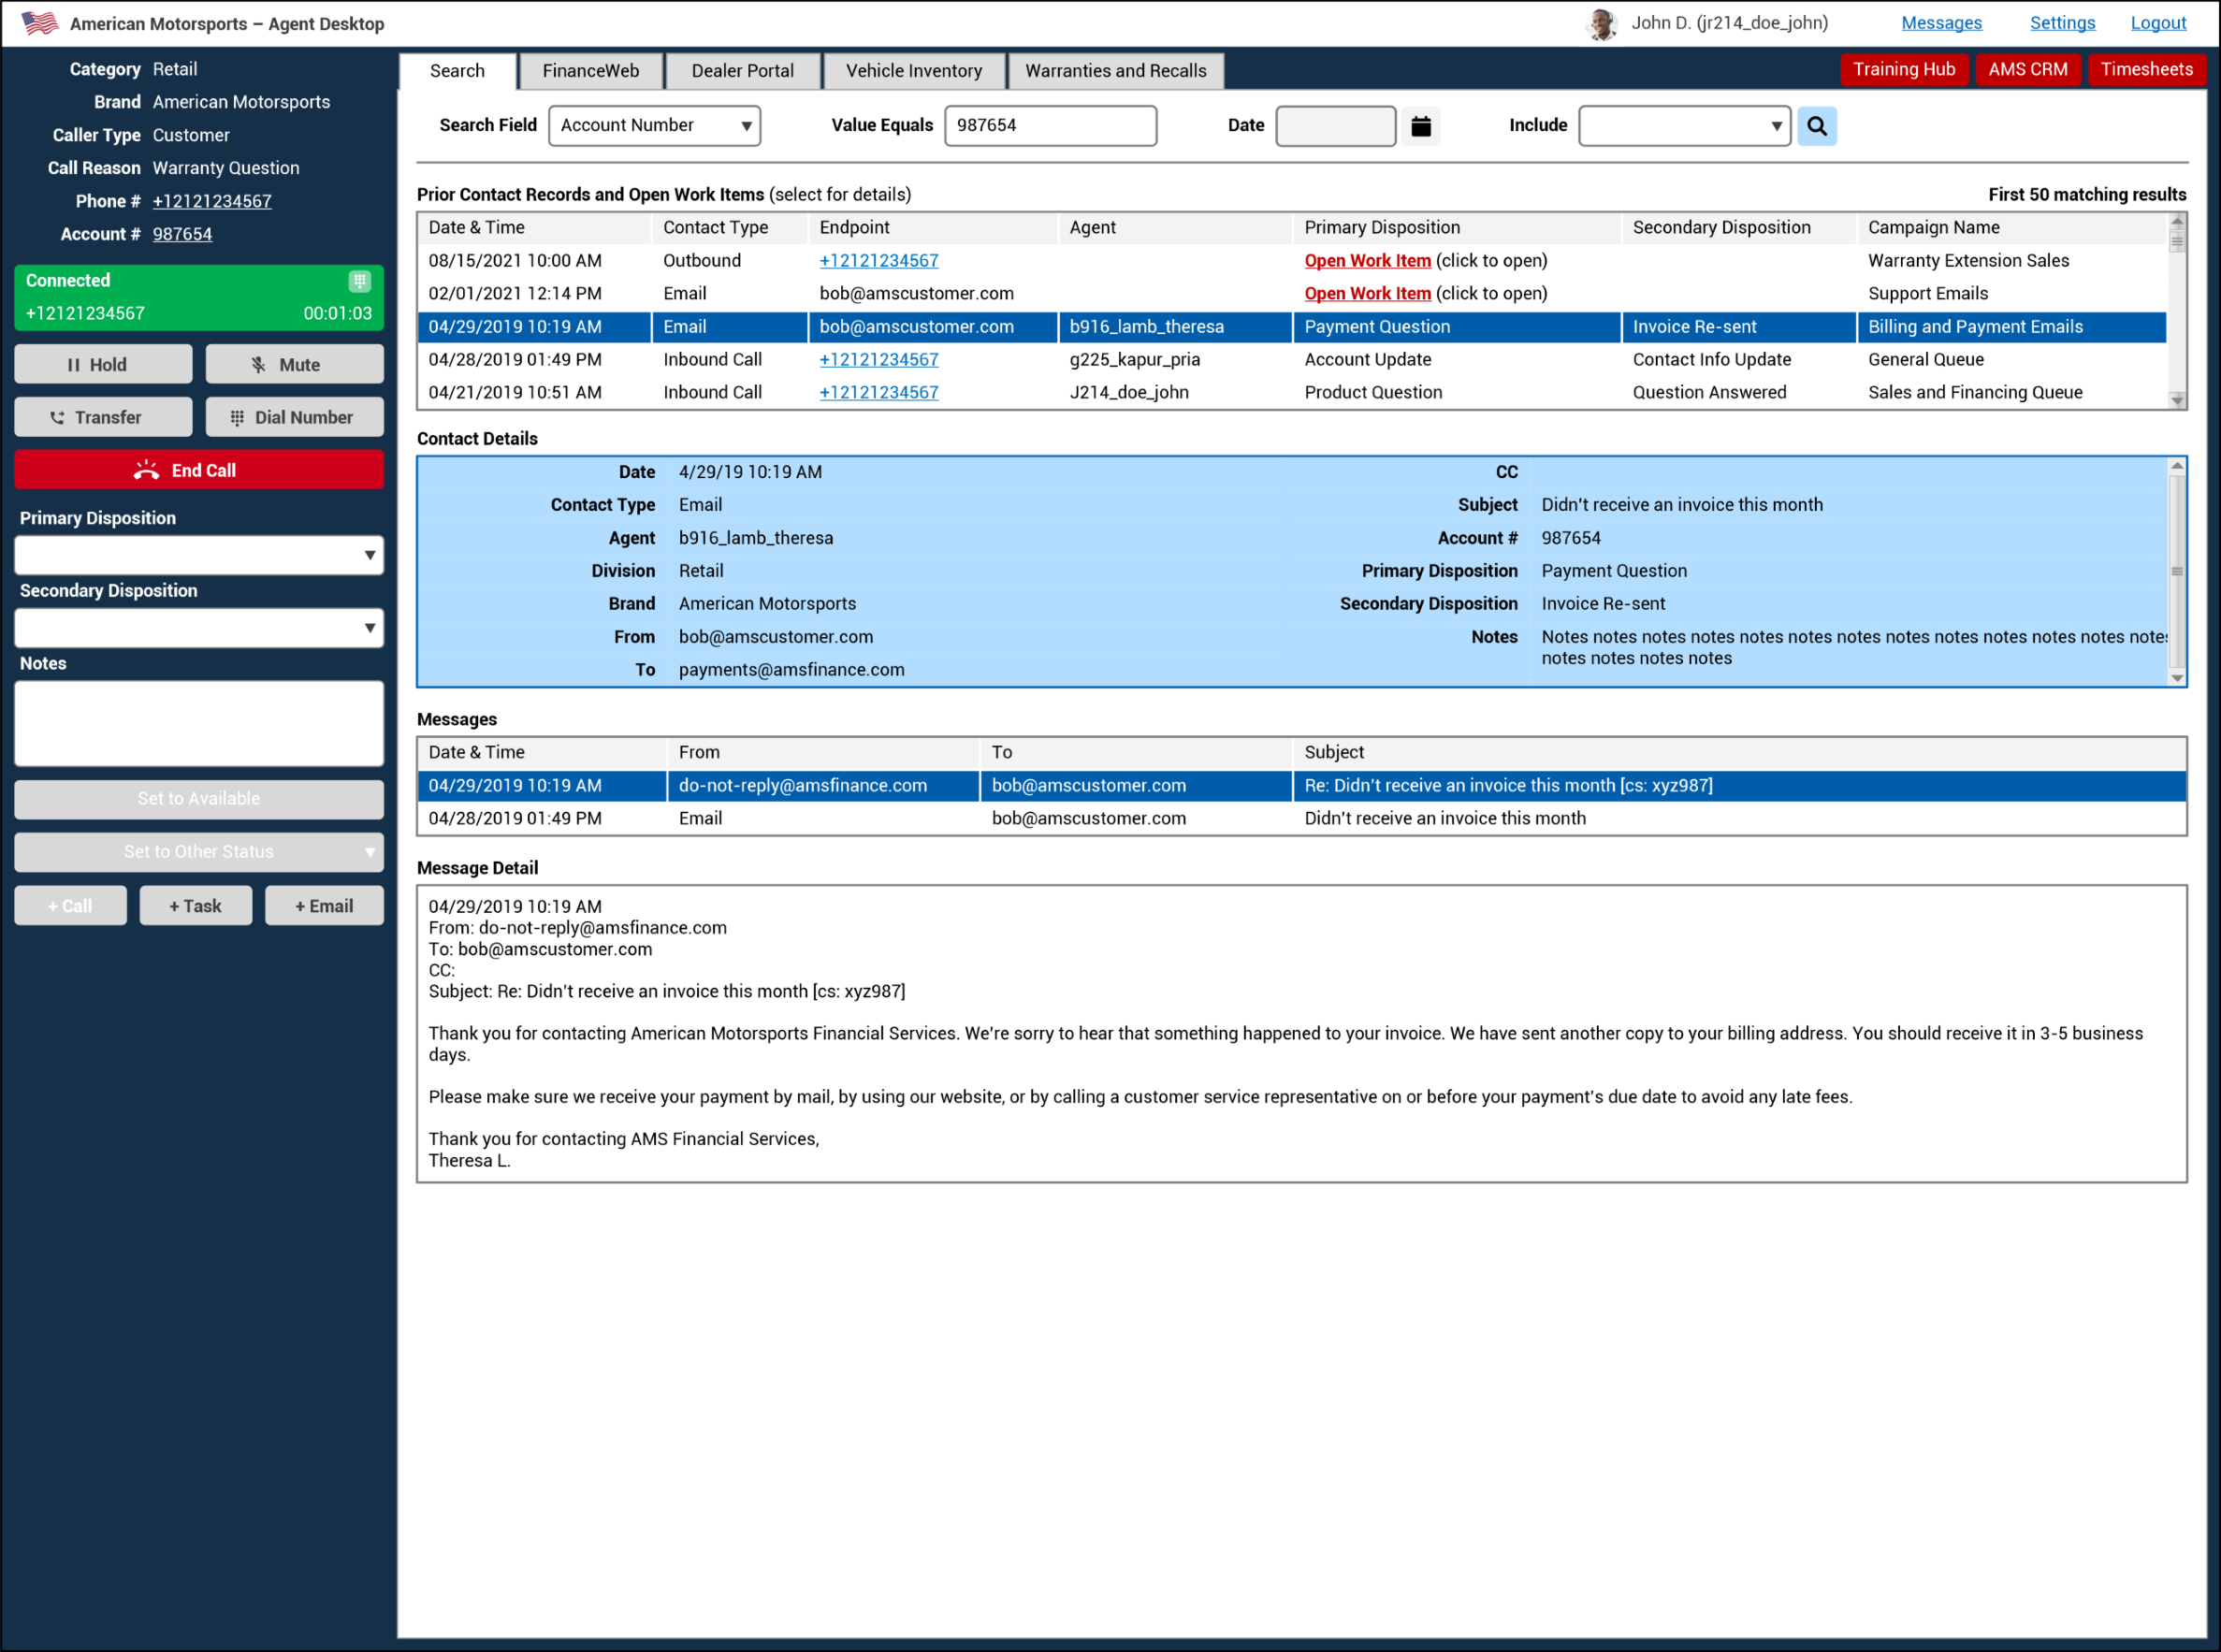Launch the Training Hub
The image size is (2221, 1652).
coord(1904,69)
